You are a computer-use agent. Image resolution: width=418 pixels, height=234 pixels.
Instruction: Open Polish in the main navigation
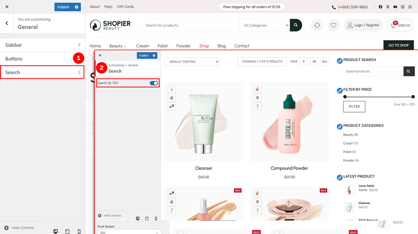coord(162,46)
